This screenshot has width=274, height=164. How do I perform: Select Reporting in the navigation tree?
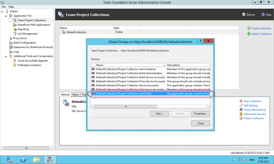click(x=23, y=29)
